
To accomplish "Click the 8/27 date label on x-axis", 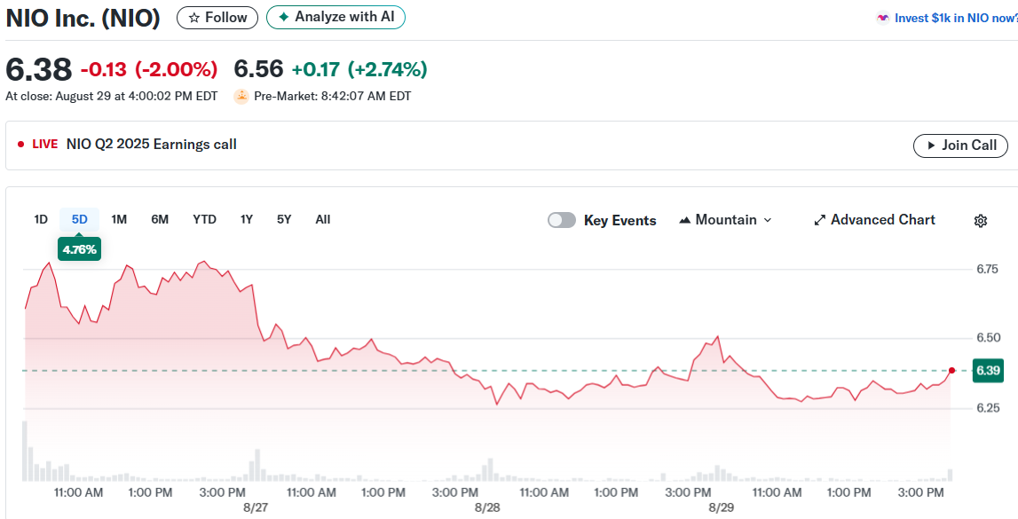I will pyautogui.click(x=256, y=507).
